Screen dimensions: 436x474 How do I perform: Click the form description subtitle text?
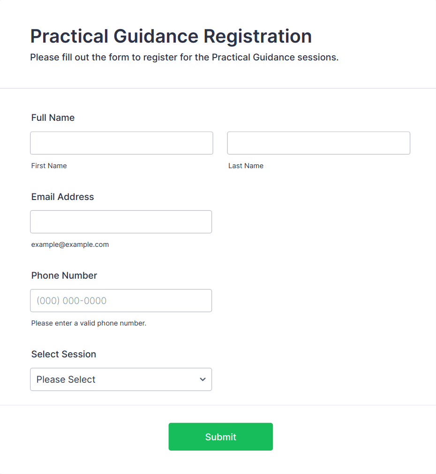coord(184,58)
